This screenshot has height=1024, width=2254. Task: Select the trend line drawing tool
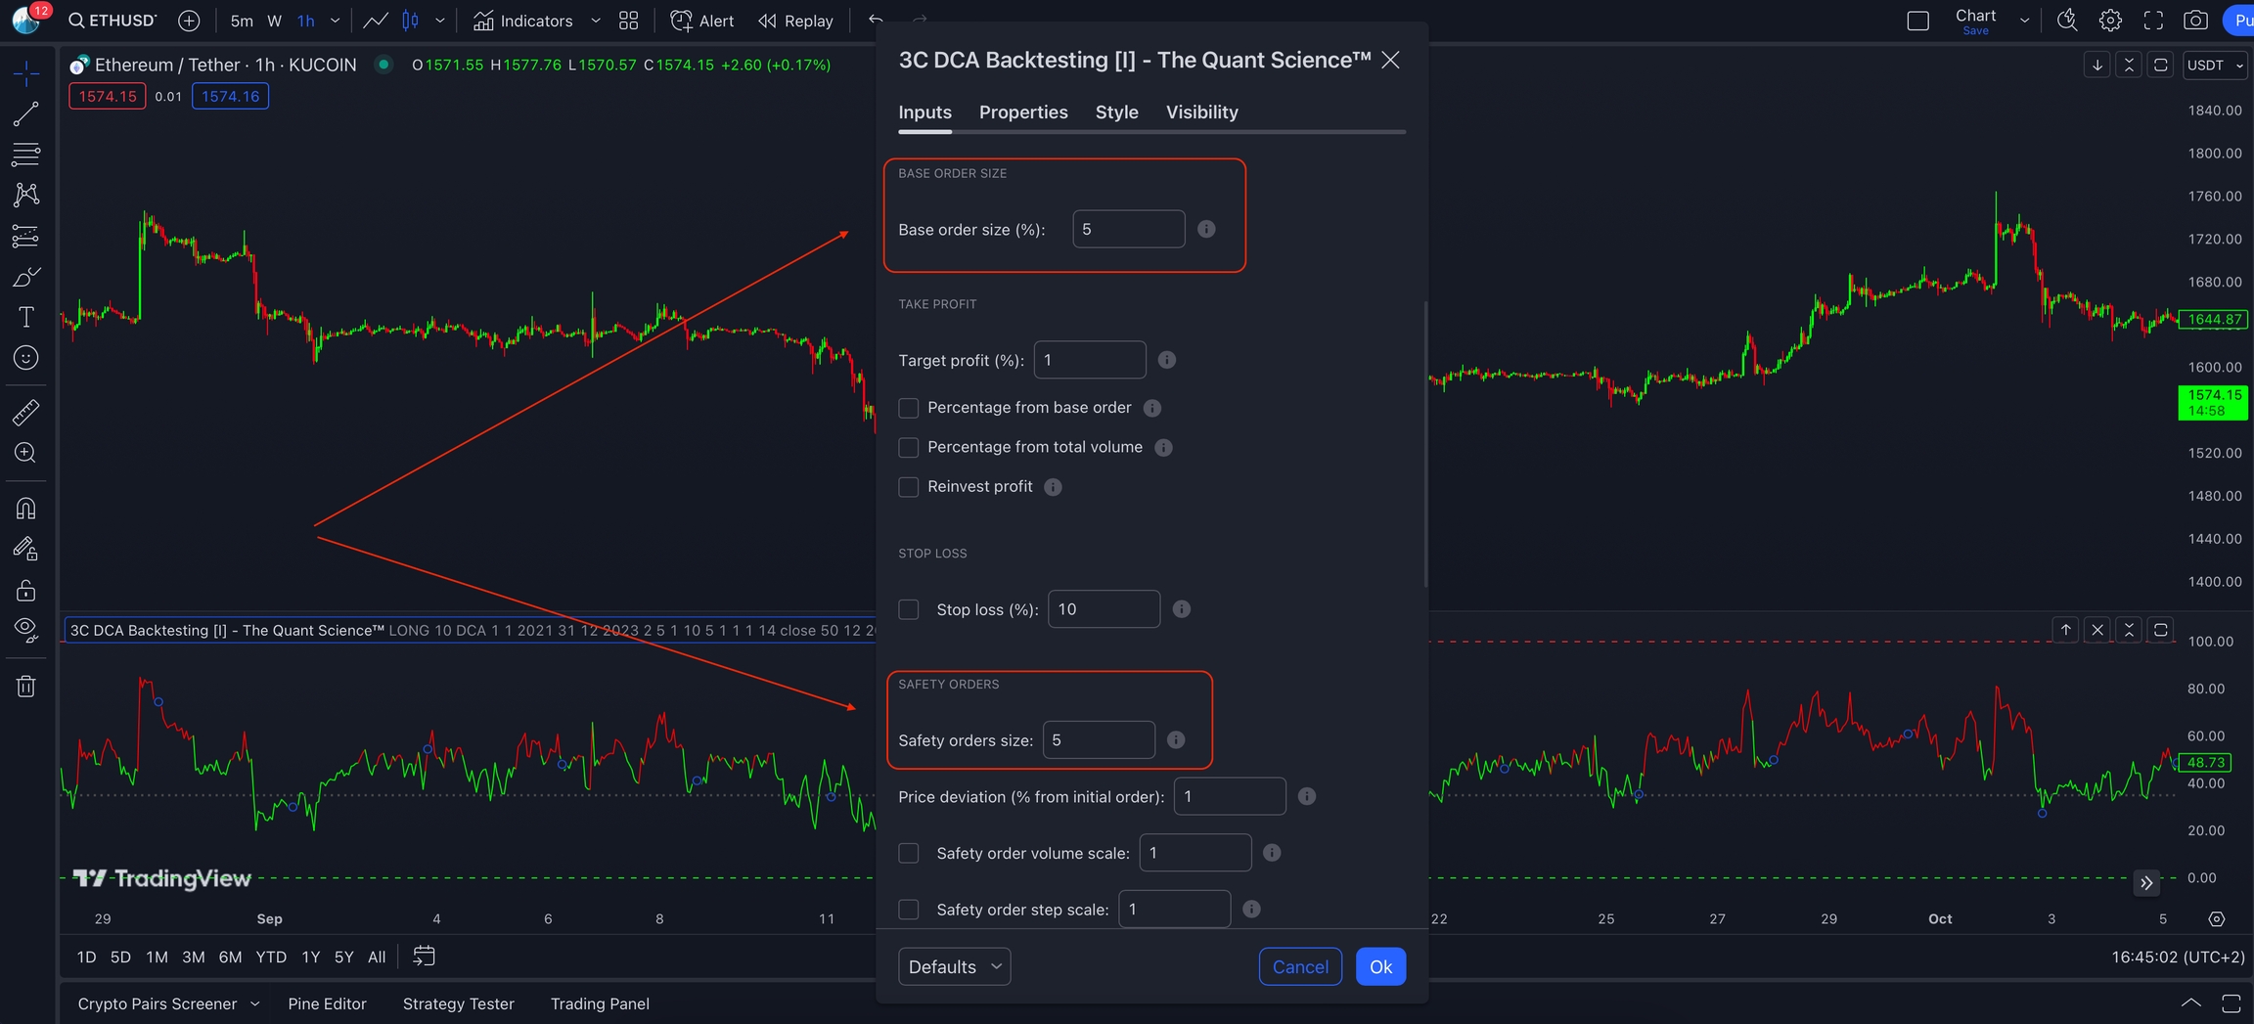point(26,113)
